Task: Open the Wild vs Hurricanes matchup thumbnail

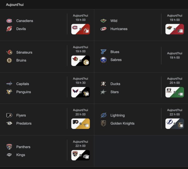Action: pos(175,29)
